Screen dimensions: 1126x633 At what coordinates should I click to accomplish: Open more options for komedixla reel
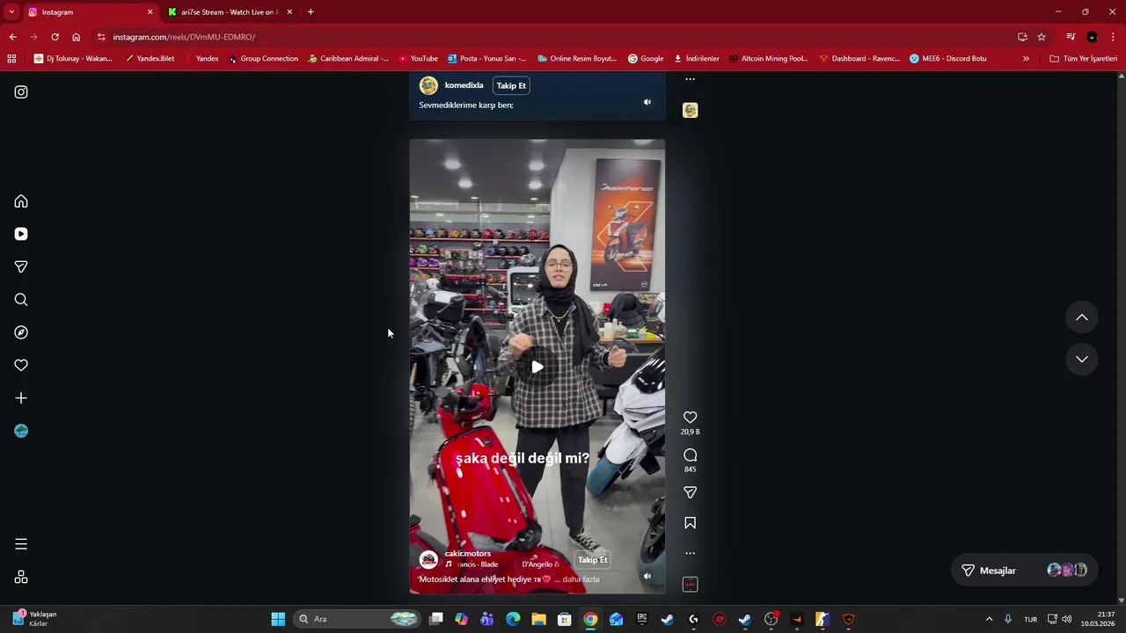690,79
